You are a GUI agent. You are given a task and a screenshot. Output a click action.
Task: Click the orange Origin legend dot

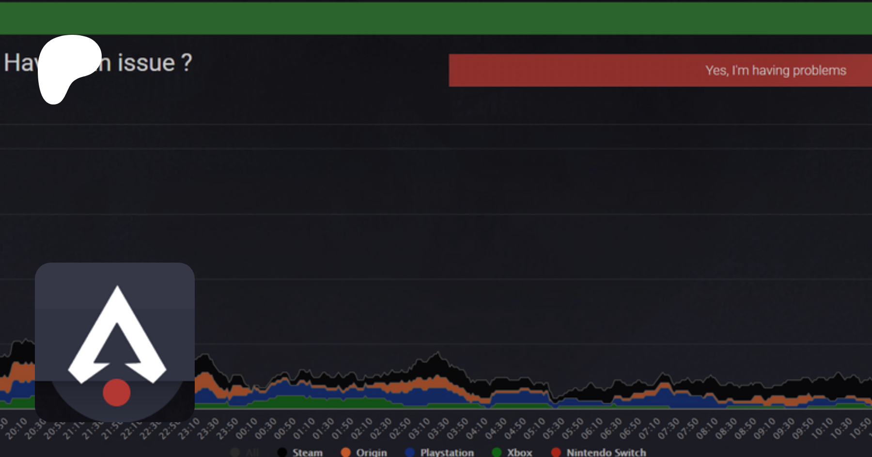346,452
